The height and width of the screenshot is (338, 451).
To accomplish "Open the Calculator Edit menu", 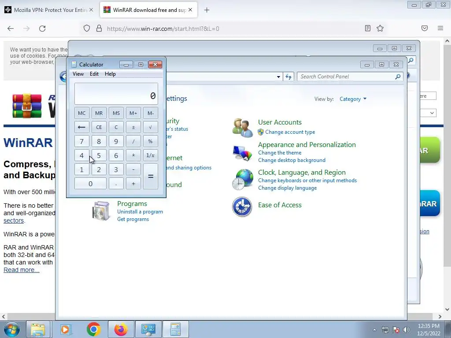I will pos(94,74).
